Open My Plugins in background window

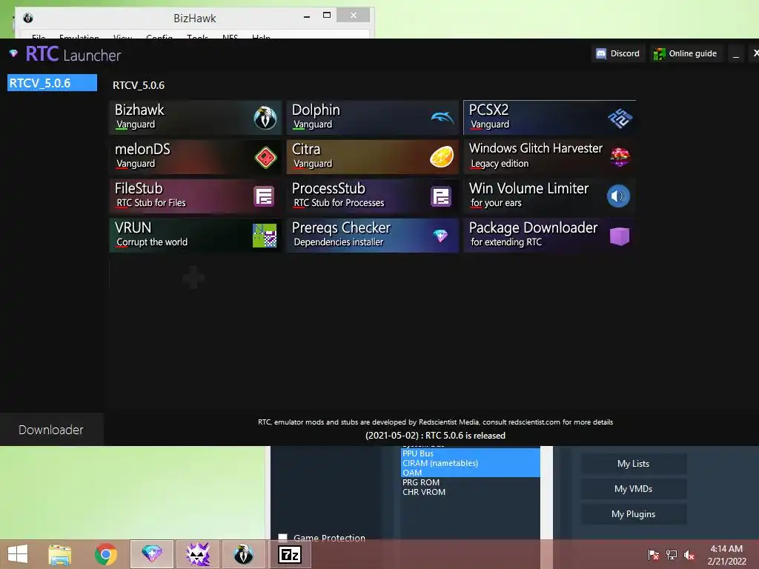pos(633,514)
